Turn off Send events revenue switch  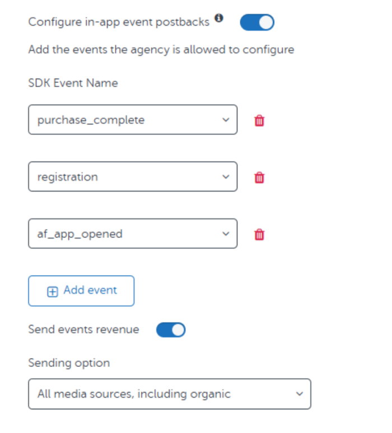click(171, 330)
